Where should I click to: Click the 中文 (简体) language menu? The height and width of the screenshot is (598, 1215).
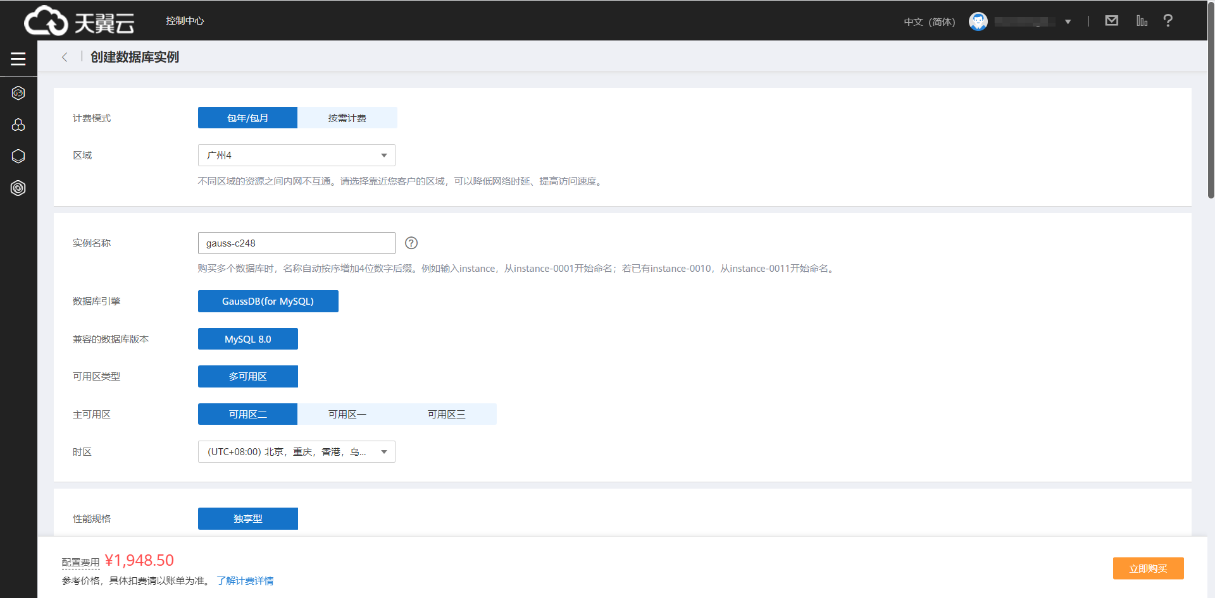point(929,22)
